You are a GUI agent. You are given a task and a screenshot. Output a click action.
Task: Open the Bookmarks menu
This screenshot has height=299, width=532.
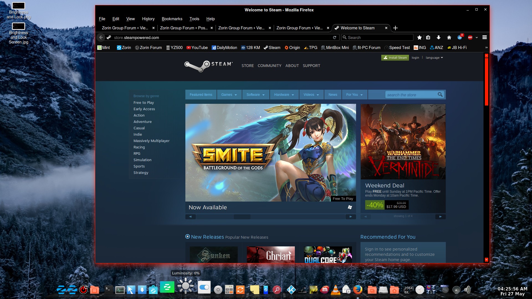pos(172,19)
